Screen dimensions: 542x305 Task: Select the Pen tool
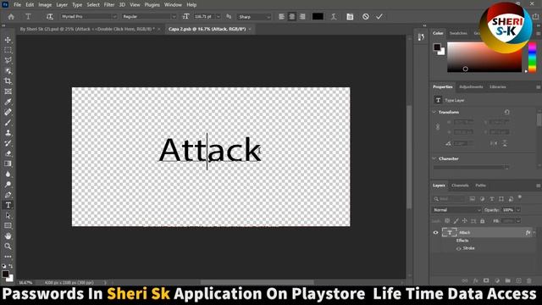click(x=8, y=195)
